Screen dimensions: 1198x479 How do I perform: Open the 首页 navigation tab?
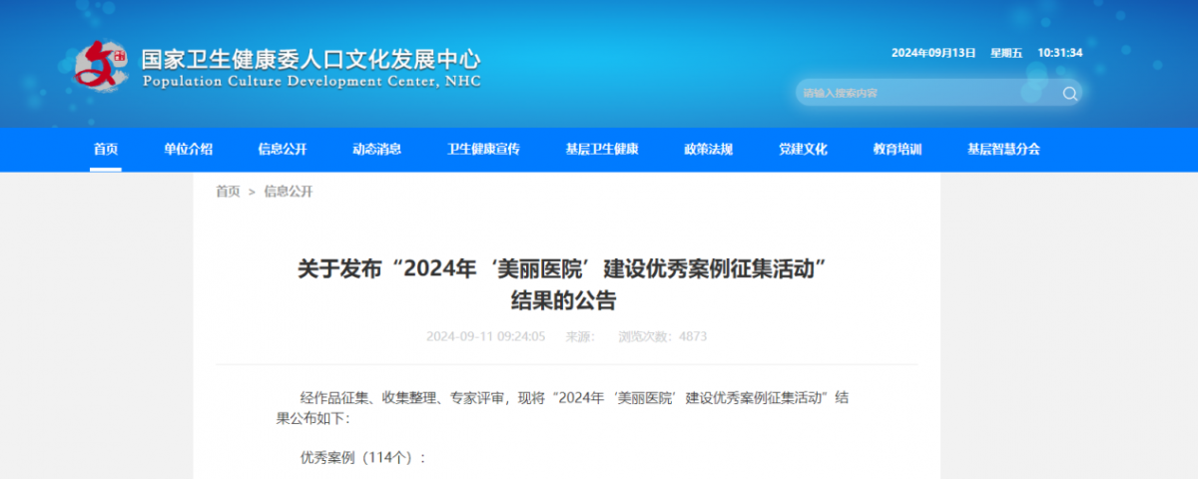[106, 150]
